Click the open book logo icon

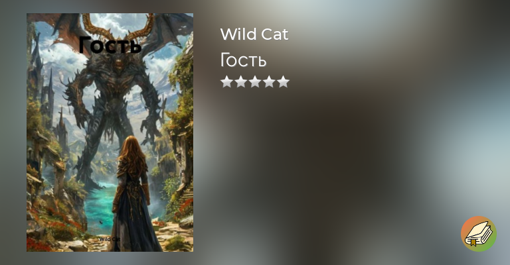click(478, 234)
